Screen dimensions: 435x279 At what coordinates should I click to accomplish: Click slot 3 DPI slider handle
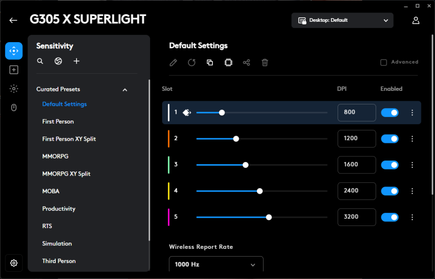(245, 165)
